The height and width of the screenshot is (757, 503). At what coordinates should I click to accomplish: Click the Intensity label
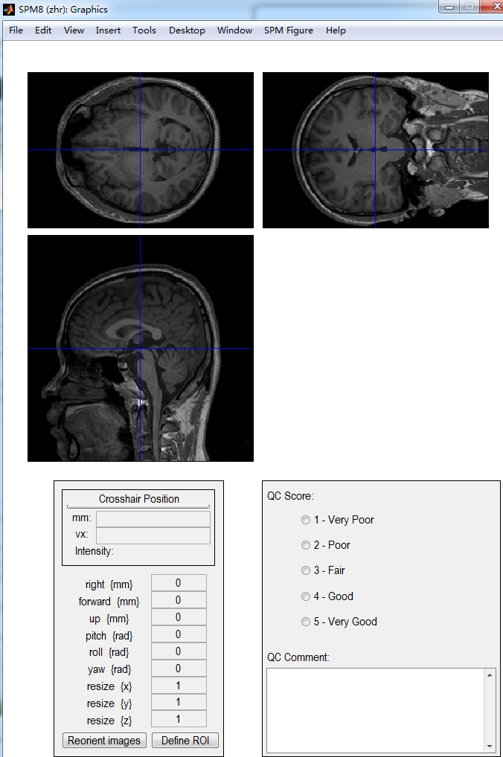[94, 551]
